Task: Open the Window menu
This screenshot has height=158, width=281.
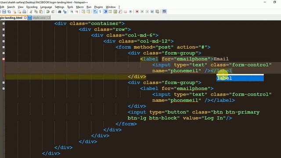Action: (x=111, y=7)
